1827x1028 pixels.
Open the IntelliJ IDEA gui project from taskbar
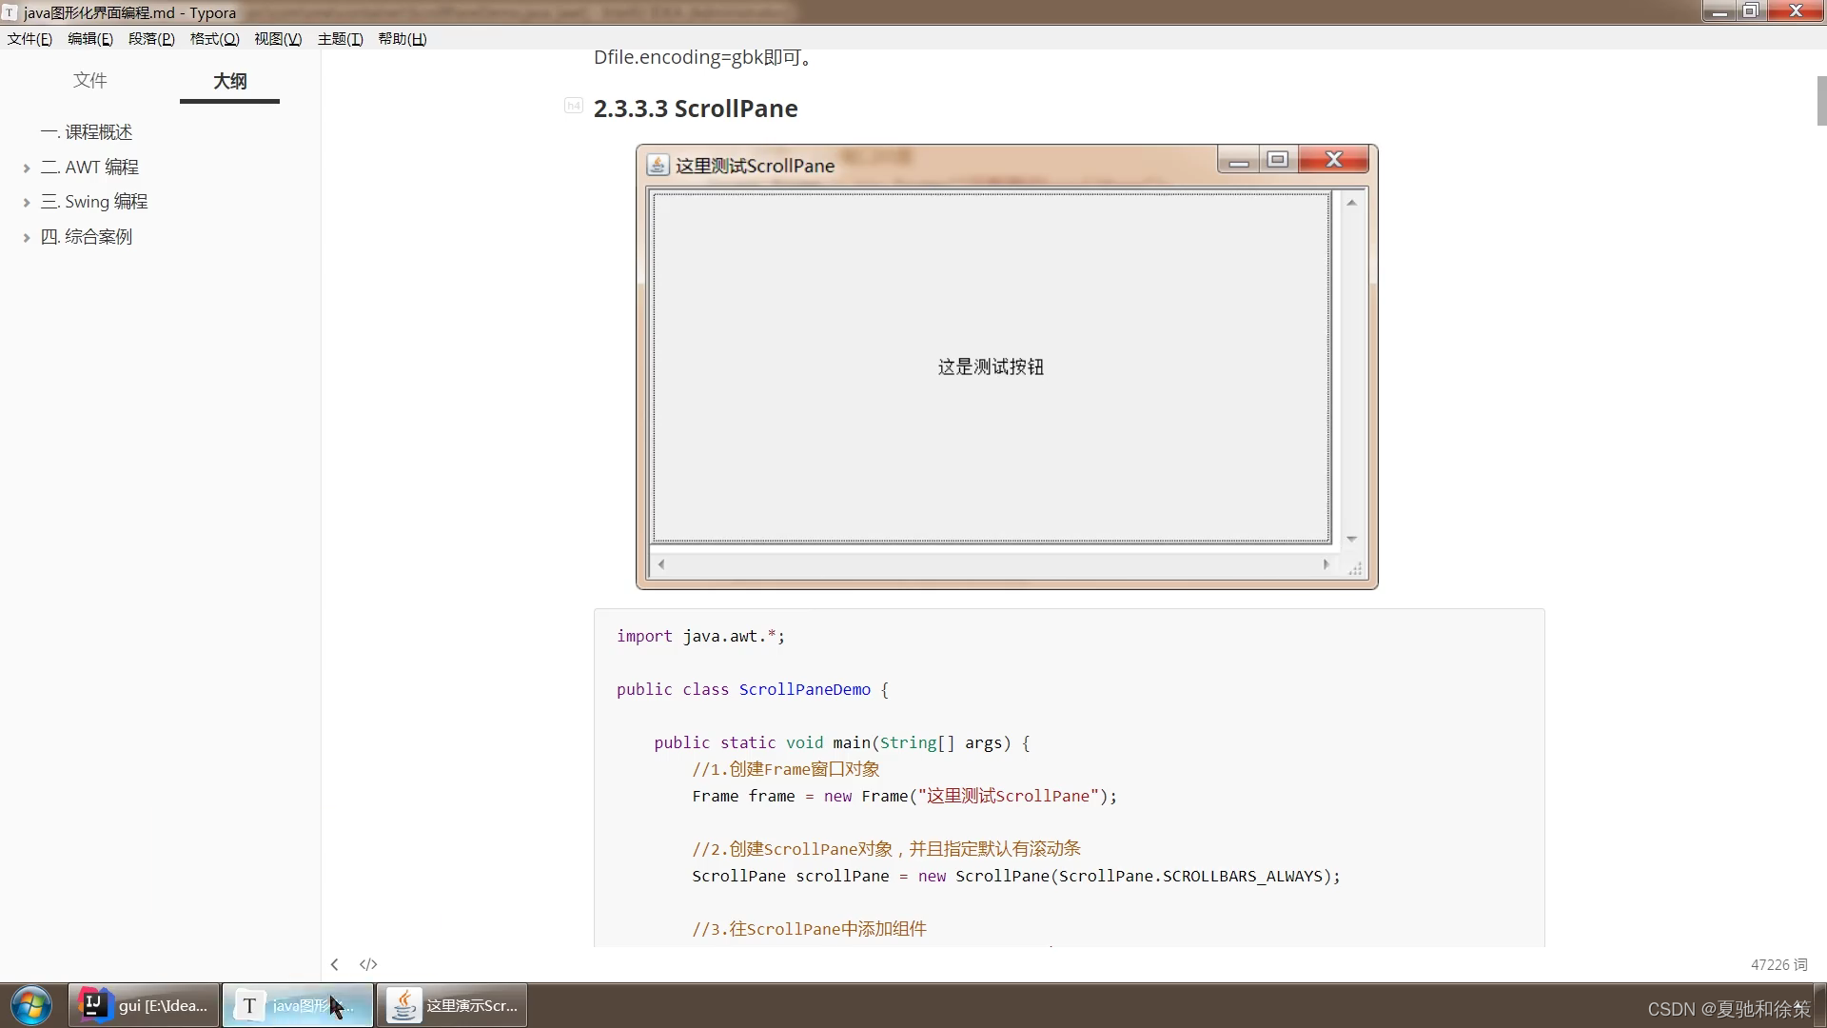[x=143, y=1005]
